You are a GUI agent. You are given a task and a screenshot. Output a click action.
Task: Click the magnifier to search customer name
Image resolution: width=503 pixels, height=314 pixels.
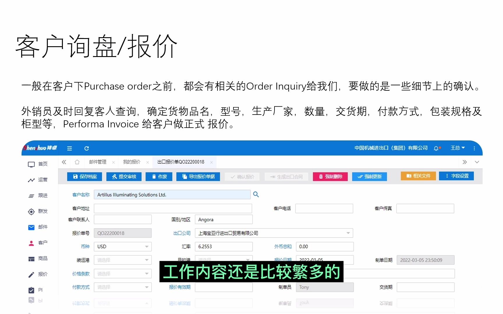click(x=256, y=194)
